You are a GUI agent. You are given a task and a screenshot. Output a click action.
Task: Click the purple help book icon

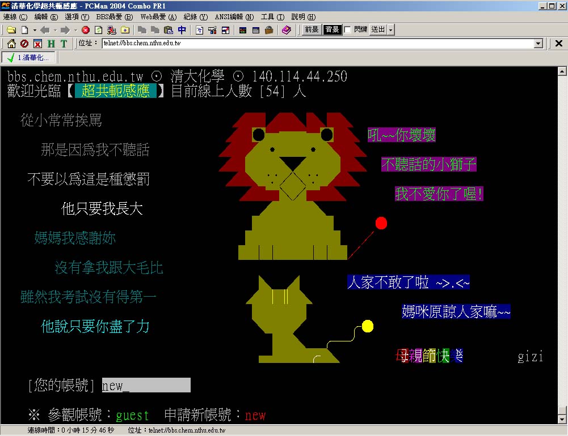[x=286, y=30]
